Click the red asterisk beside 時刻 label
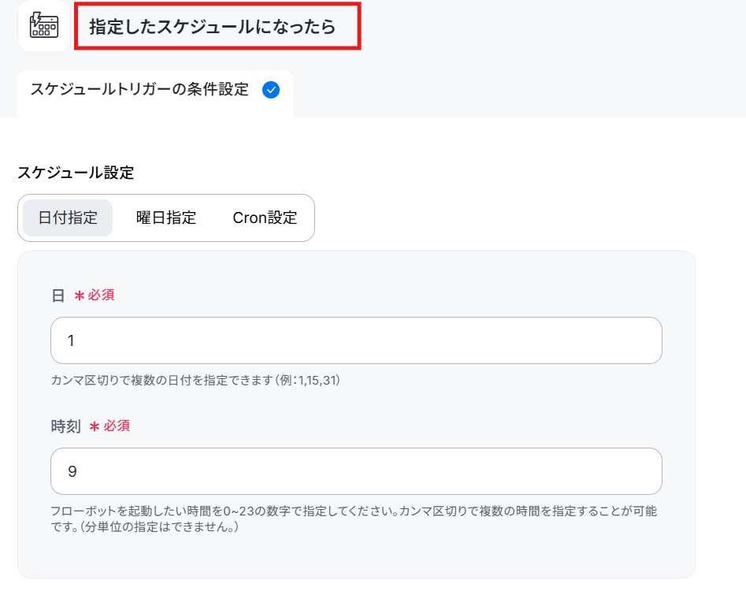This screenshot has width=746, height=595. [x=95, y=426]
